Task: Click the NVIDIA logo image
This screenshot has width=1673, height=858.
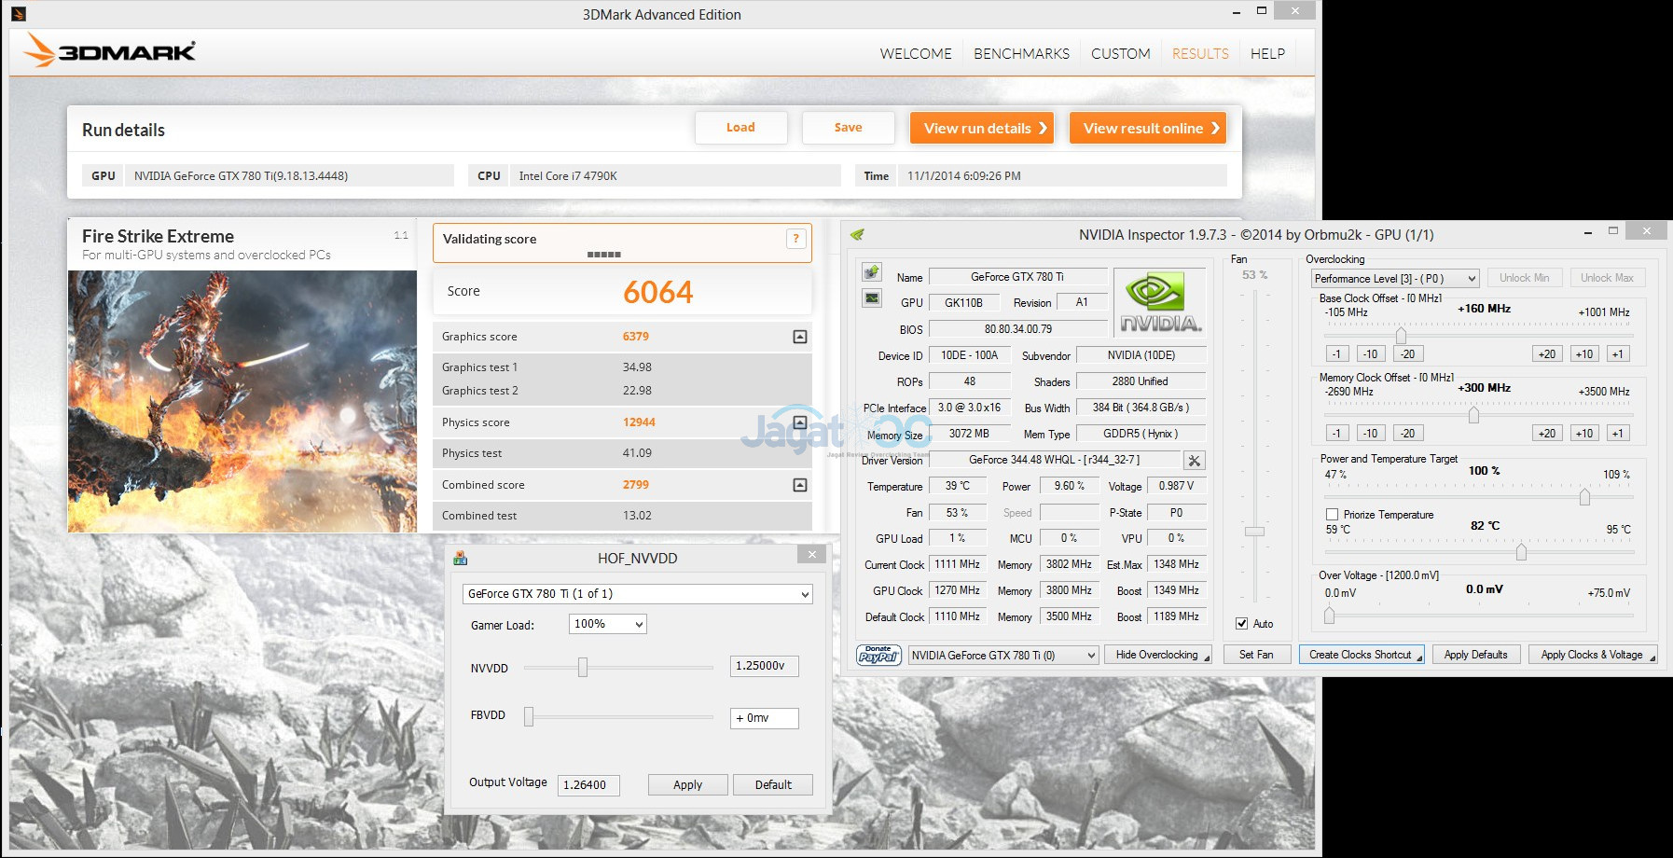Action: click(1160, 302)
